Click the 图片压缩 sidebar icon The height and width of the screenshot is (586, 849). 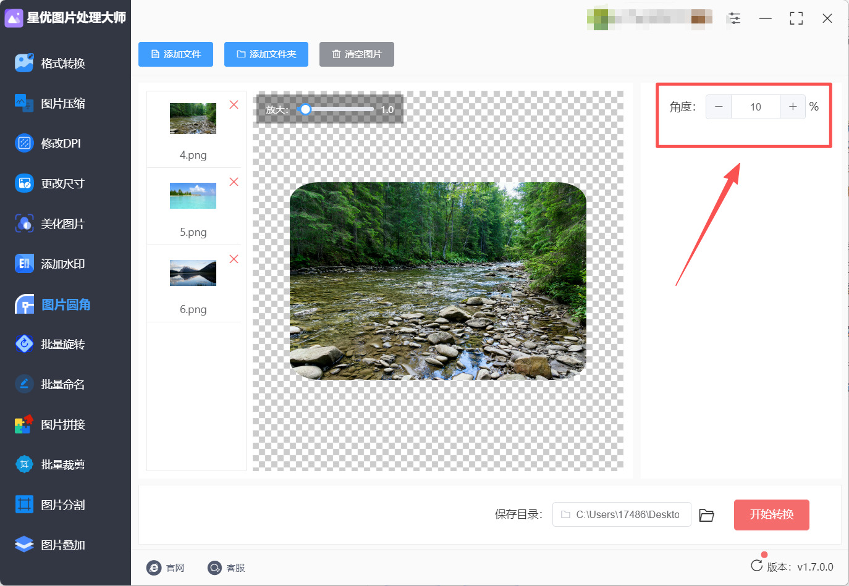[24, 103]
